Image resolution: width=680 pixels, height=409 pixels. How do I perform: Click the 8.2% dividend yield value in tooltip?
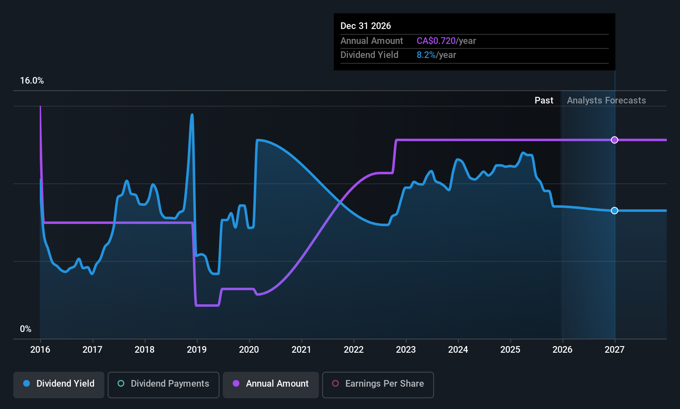(x=426, y=55)
